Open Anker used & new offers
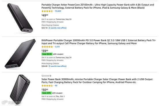The height and width of the screenshot is (106, 159). point(58,28)
